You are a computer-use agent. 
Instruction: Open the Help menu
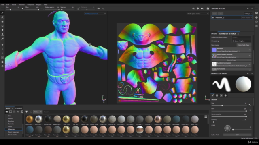(x=46, y=5)
